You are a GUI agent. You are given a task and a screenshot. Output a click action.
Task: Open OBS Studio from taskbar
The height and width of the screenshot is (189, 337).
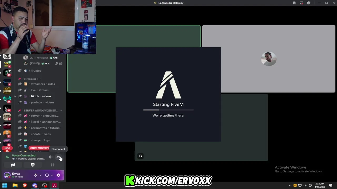tap(44, 186)
